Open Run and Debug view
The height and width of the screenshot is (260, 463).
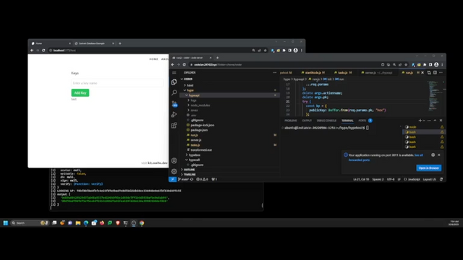click(x=174, y=114)
